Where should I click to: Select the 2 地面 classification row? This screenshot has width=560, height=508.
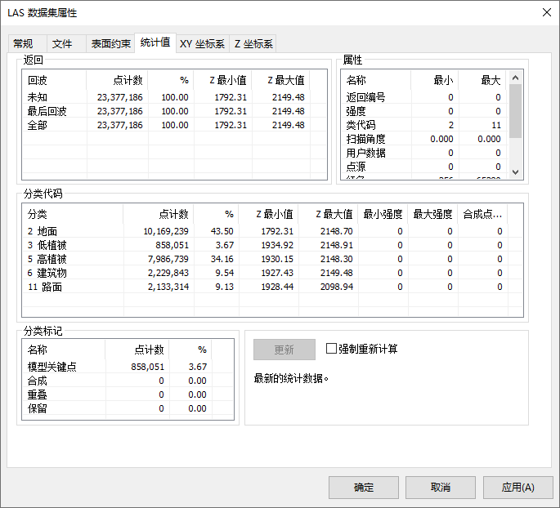pyautogui.click(x=272, y=231)
